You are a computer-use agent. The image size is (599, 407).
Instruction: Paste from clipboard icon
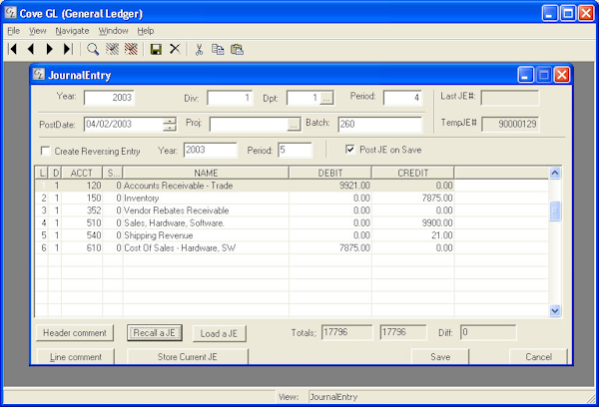point(237,49)
